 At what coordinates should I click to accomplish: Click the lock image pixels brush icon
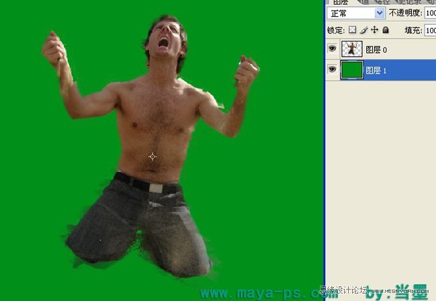coord(364,30)
